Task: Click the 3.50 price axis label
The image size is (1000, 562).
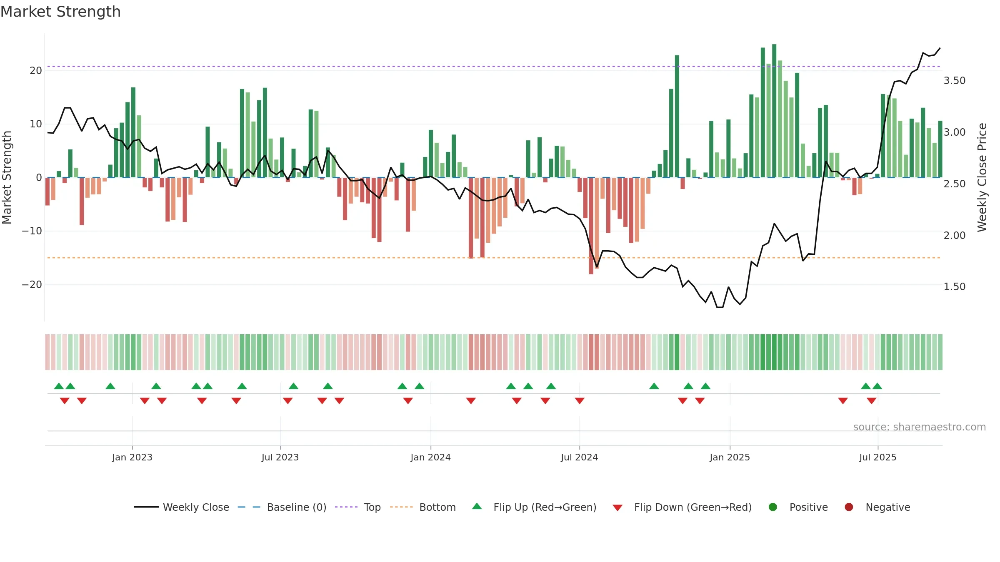Action: pyautogui.click(x=955, y=80)
